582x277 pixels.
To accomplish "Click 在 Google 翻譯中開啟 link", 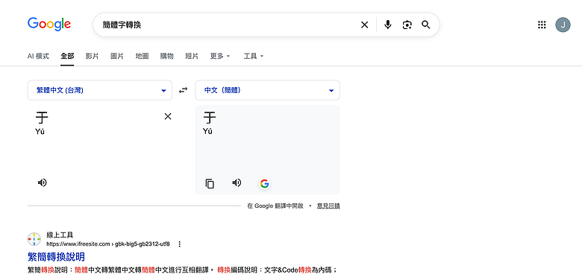I will [275, 206].
